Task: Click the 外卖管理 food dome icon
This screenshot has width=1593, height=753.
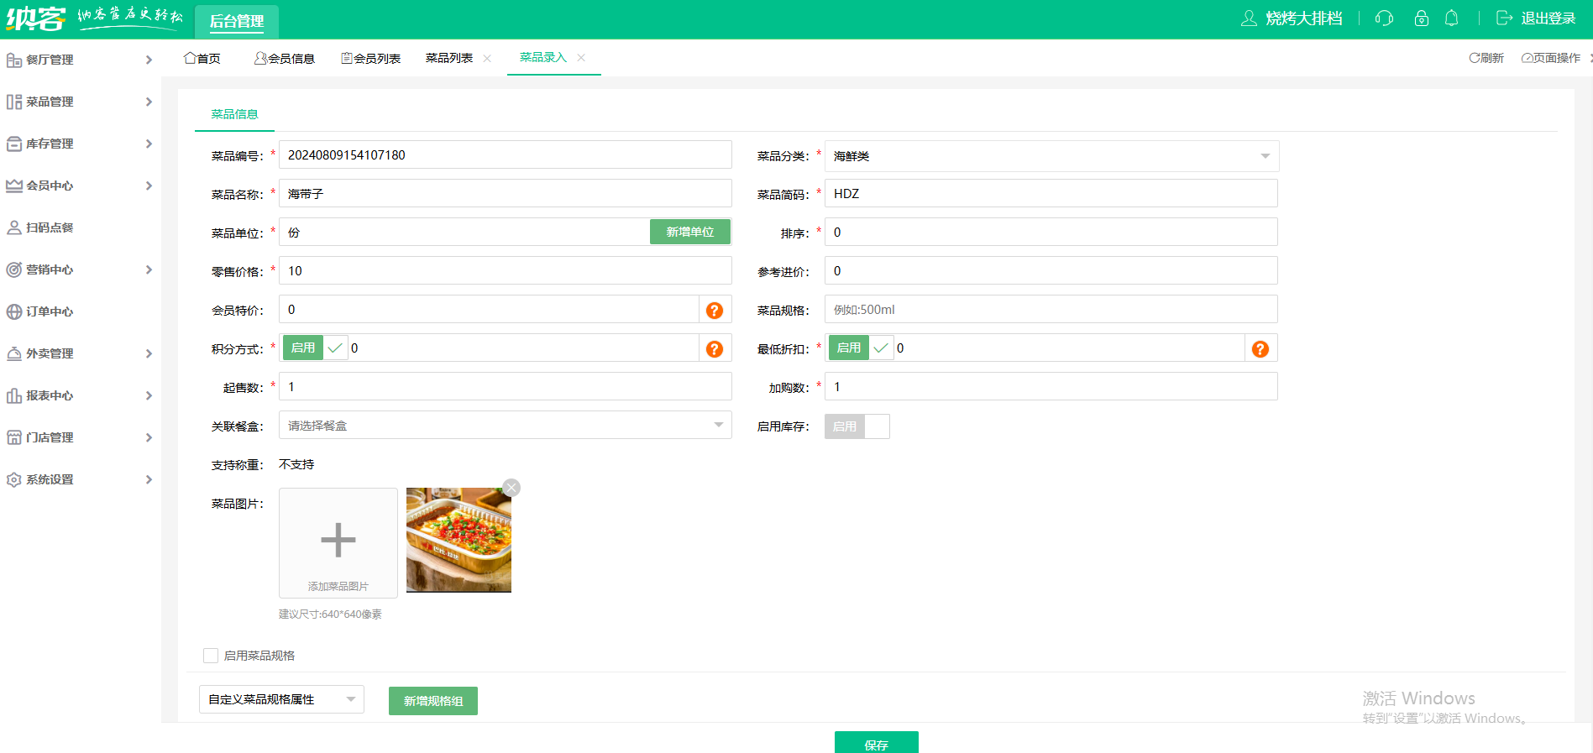Action: click(14, 353)
